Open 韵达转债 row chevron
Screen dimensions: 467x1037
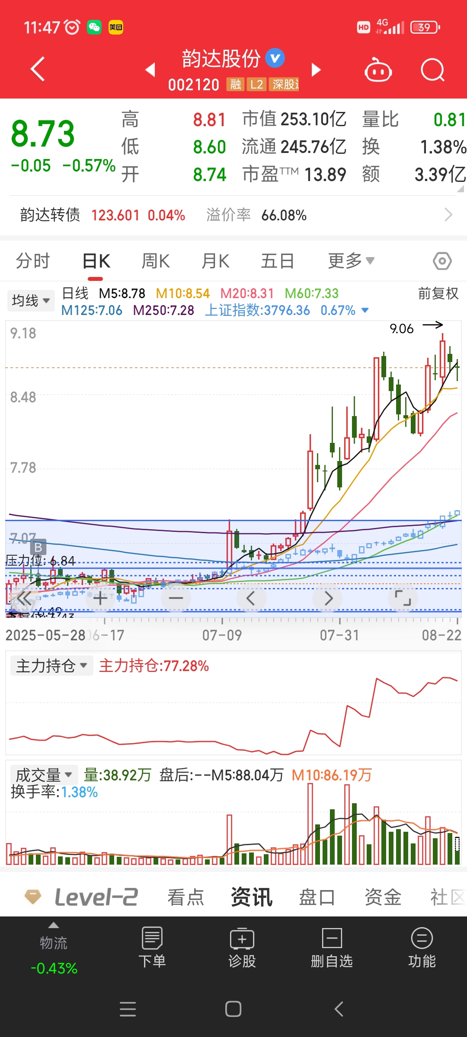(x=448, y=215)
